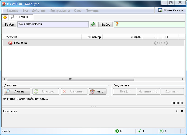Click the C:\Downloads left path field

(x=53, y=24)
